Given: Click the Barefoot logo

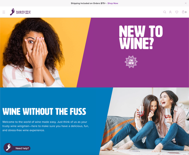Looking at the screenshot, I should pos(20,12).
